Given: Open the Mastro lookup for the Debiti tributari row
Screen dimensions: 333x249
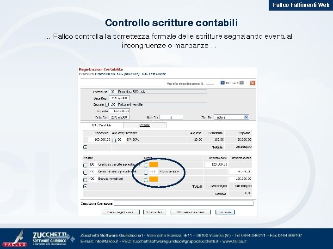Looking at the screenshot, I should click(x=85, y=172).
